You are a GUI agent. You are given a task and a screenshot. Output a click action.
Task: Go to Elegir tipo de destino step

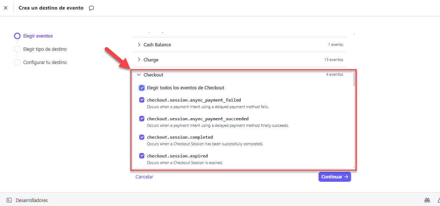tap(45, 49)
